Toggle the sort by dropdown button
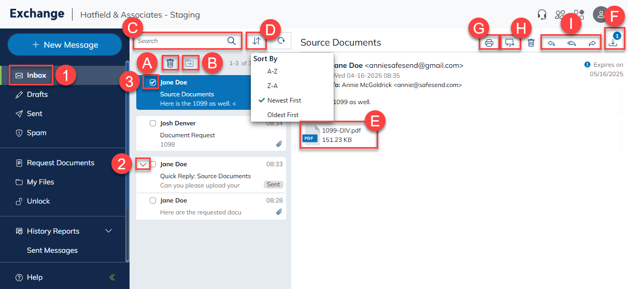 (256, 41)
